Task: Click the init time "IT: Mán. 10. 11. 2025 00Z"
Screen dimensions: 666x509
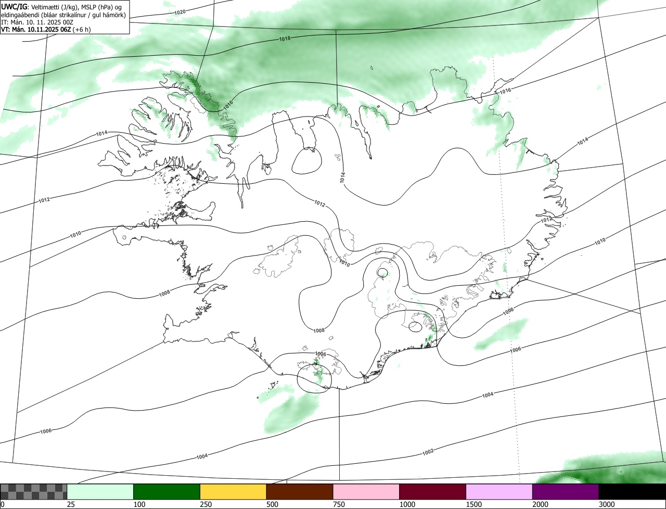Action: pyautogui.click(x=37, y=22)
